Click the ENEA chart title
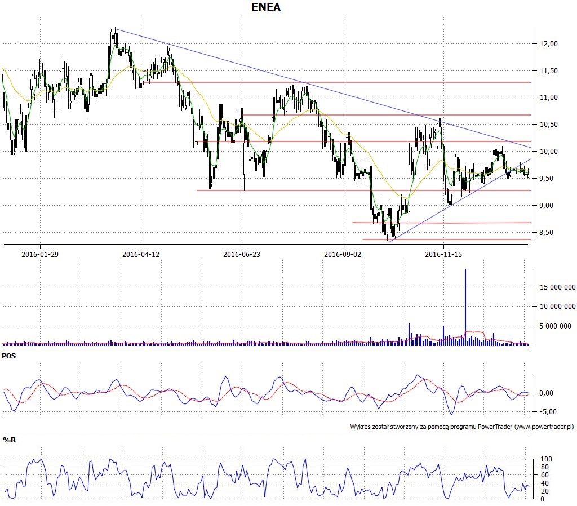This screenshot has height=506, width=577. tap(266, 7)
